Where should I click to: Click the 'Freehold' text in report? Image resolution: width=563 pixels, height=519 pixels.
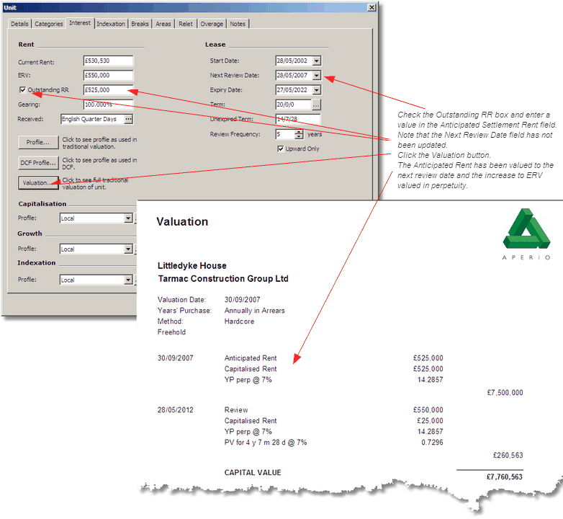(x=171, y=332)
